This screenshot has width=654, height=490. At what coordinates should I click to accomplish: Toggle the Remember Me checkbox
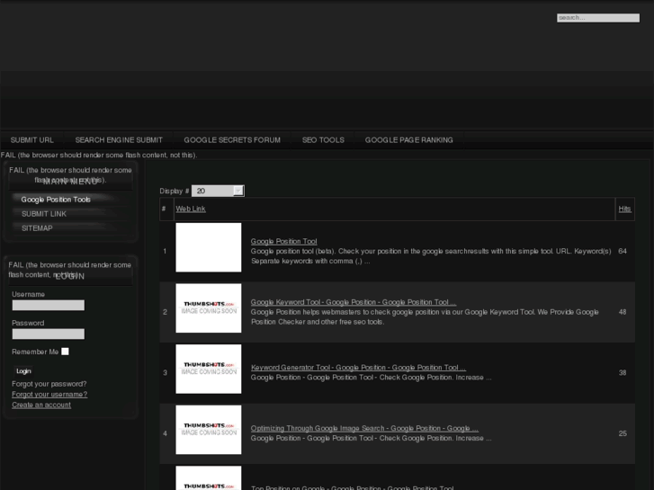(65, 352)
